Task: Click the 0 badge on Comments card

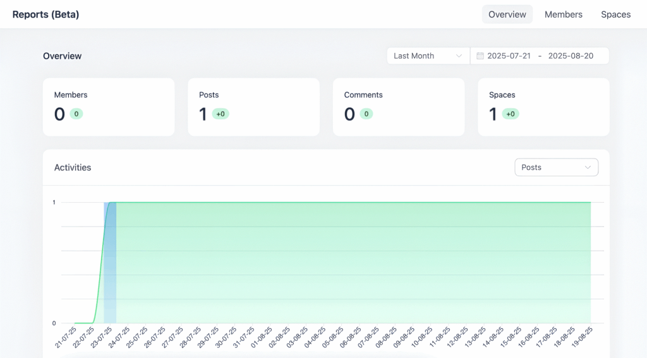Action: tap(366, 114)
